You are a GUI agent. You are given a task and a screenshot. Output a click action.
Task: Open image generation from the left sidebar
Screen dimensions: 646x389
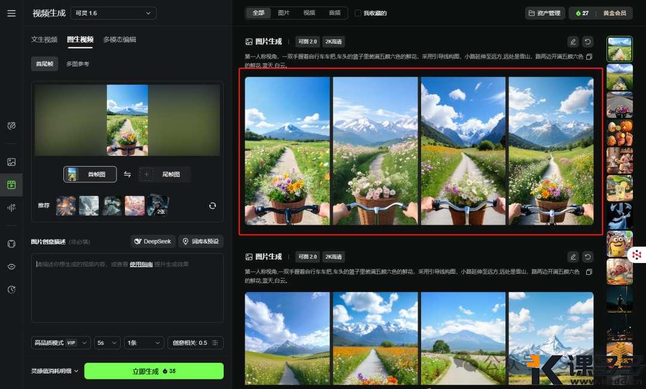(11, 162)
